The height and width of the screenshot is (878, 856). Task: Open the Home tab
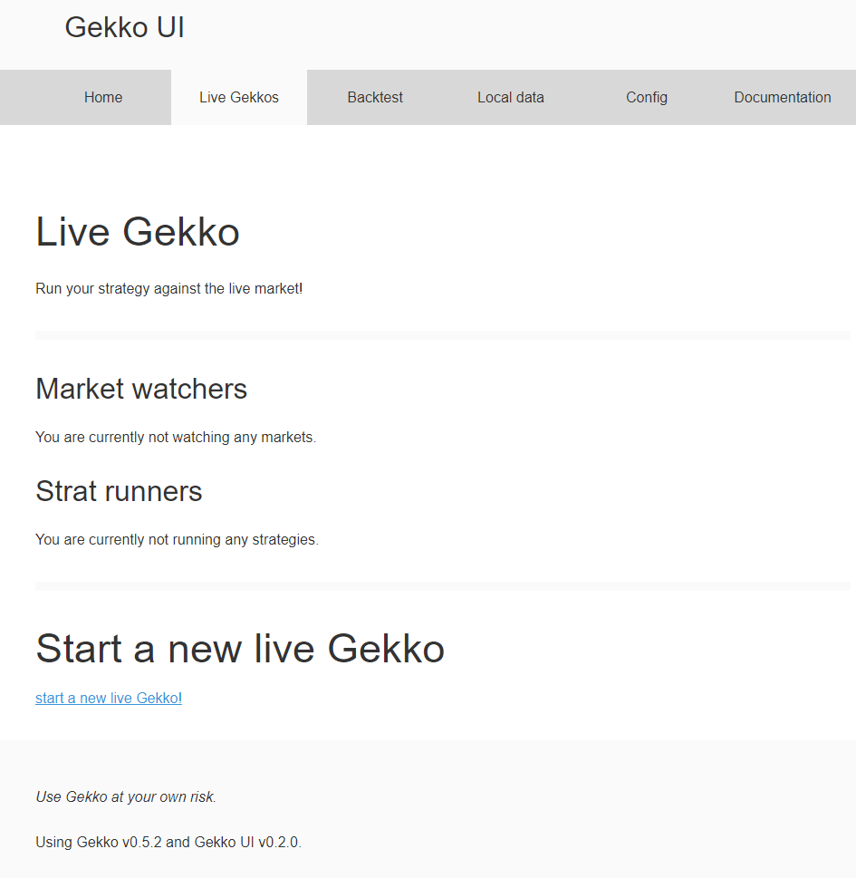coord(103,98)
